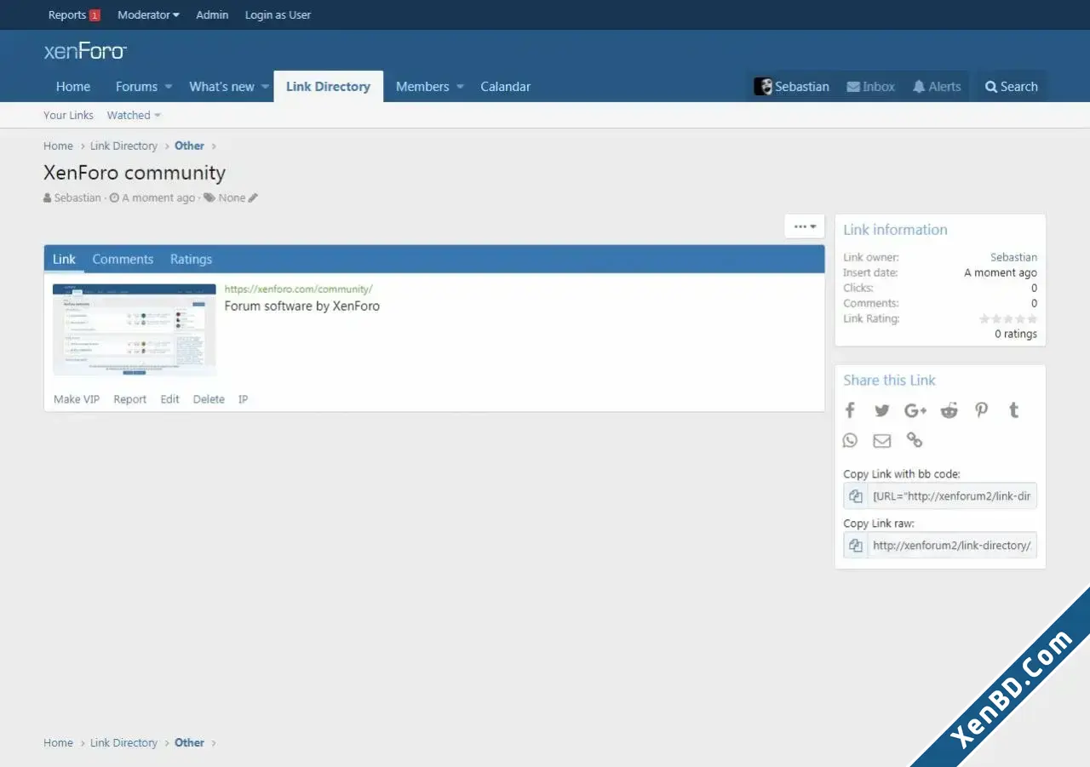
Task: Copy the bb code link using copy icon
Action: pyautogui.click(x=856, y=496)
